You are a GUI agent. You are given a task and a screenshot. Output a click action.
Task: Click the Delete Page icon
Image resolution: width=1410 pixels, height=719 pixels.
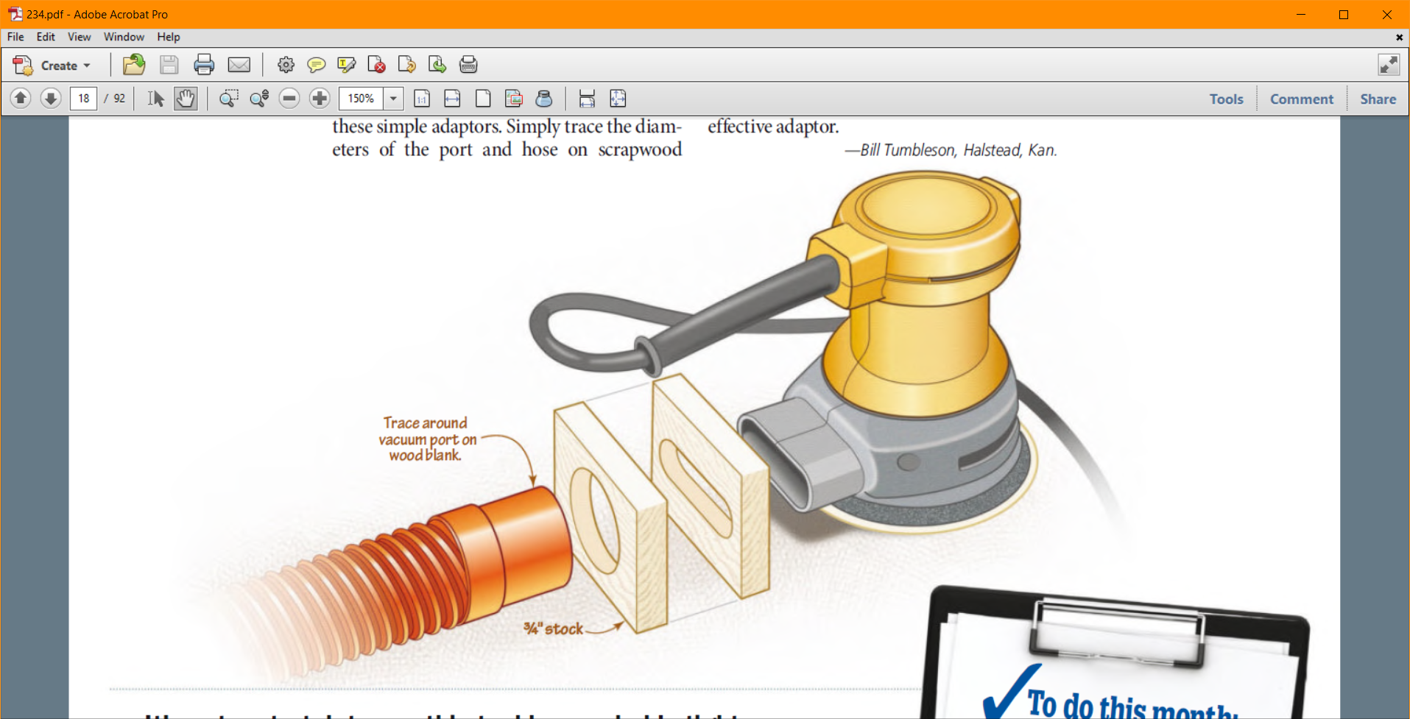pyautogui.click(x=376, y=65)
